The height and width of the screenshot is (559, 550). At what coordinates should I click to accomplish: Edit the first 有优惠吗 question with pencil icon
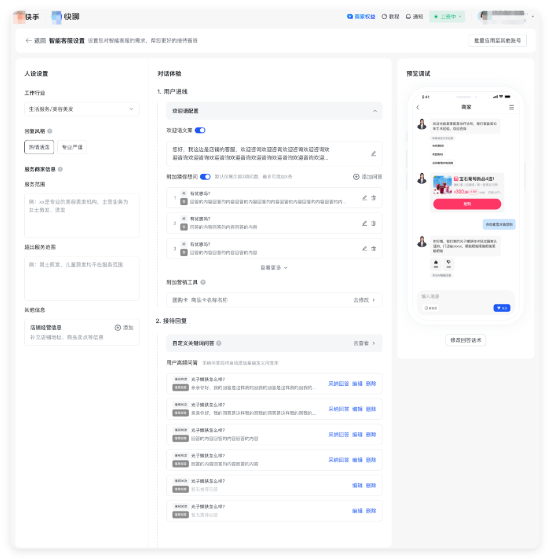coord(365,198)
